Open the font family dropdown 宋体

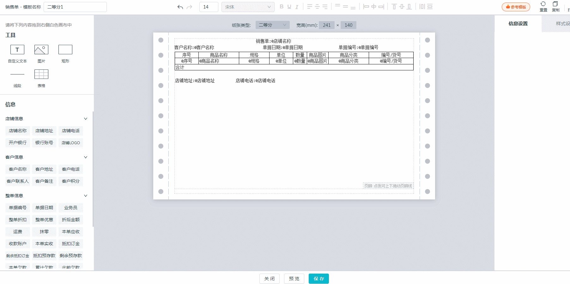[x=248, y=7]
